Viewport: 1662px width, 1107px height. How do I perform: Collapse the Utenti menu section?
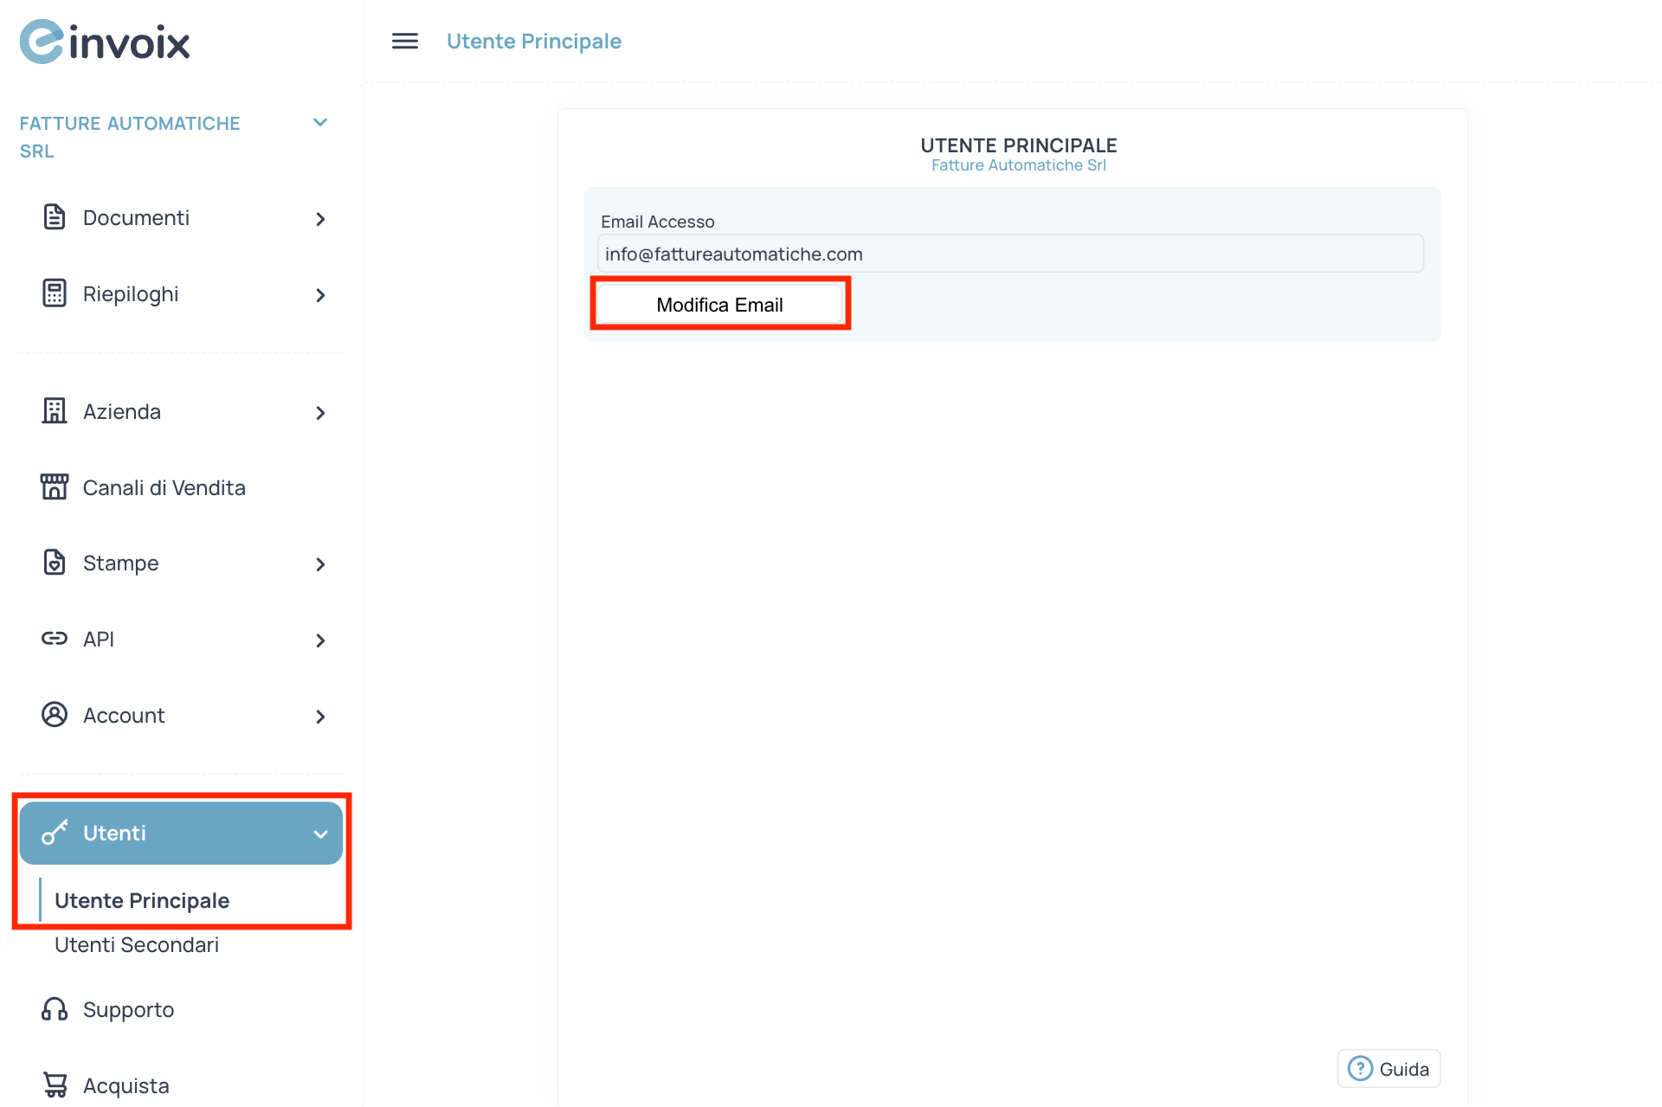320,834
